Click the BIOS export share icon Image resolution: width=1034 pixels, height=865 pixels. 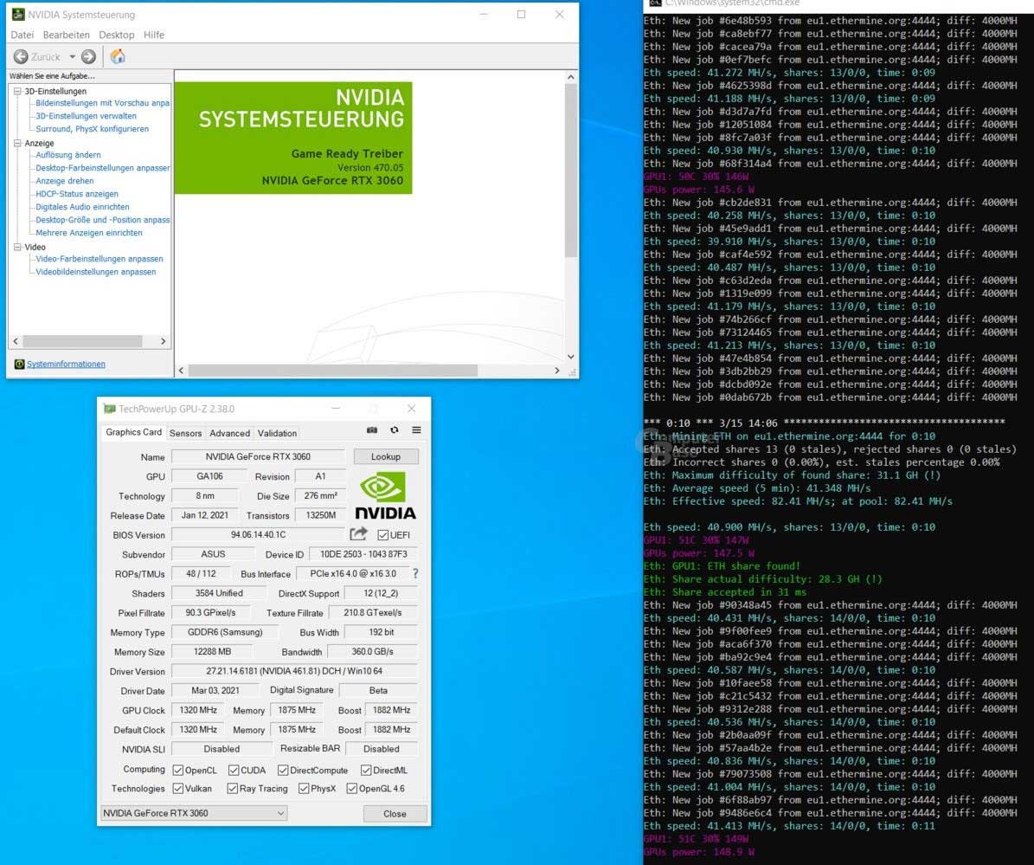coord(359,533)
